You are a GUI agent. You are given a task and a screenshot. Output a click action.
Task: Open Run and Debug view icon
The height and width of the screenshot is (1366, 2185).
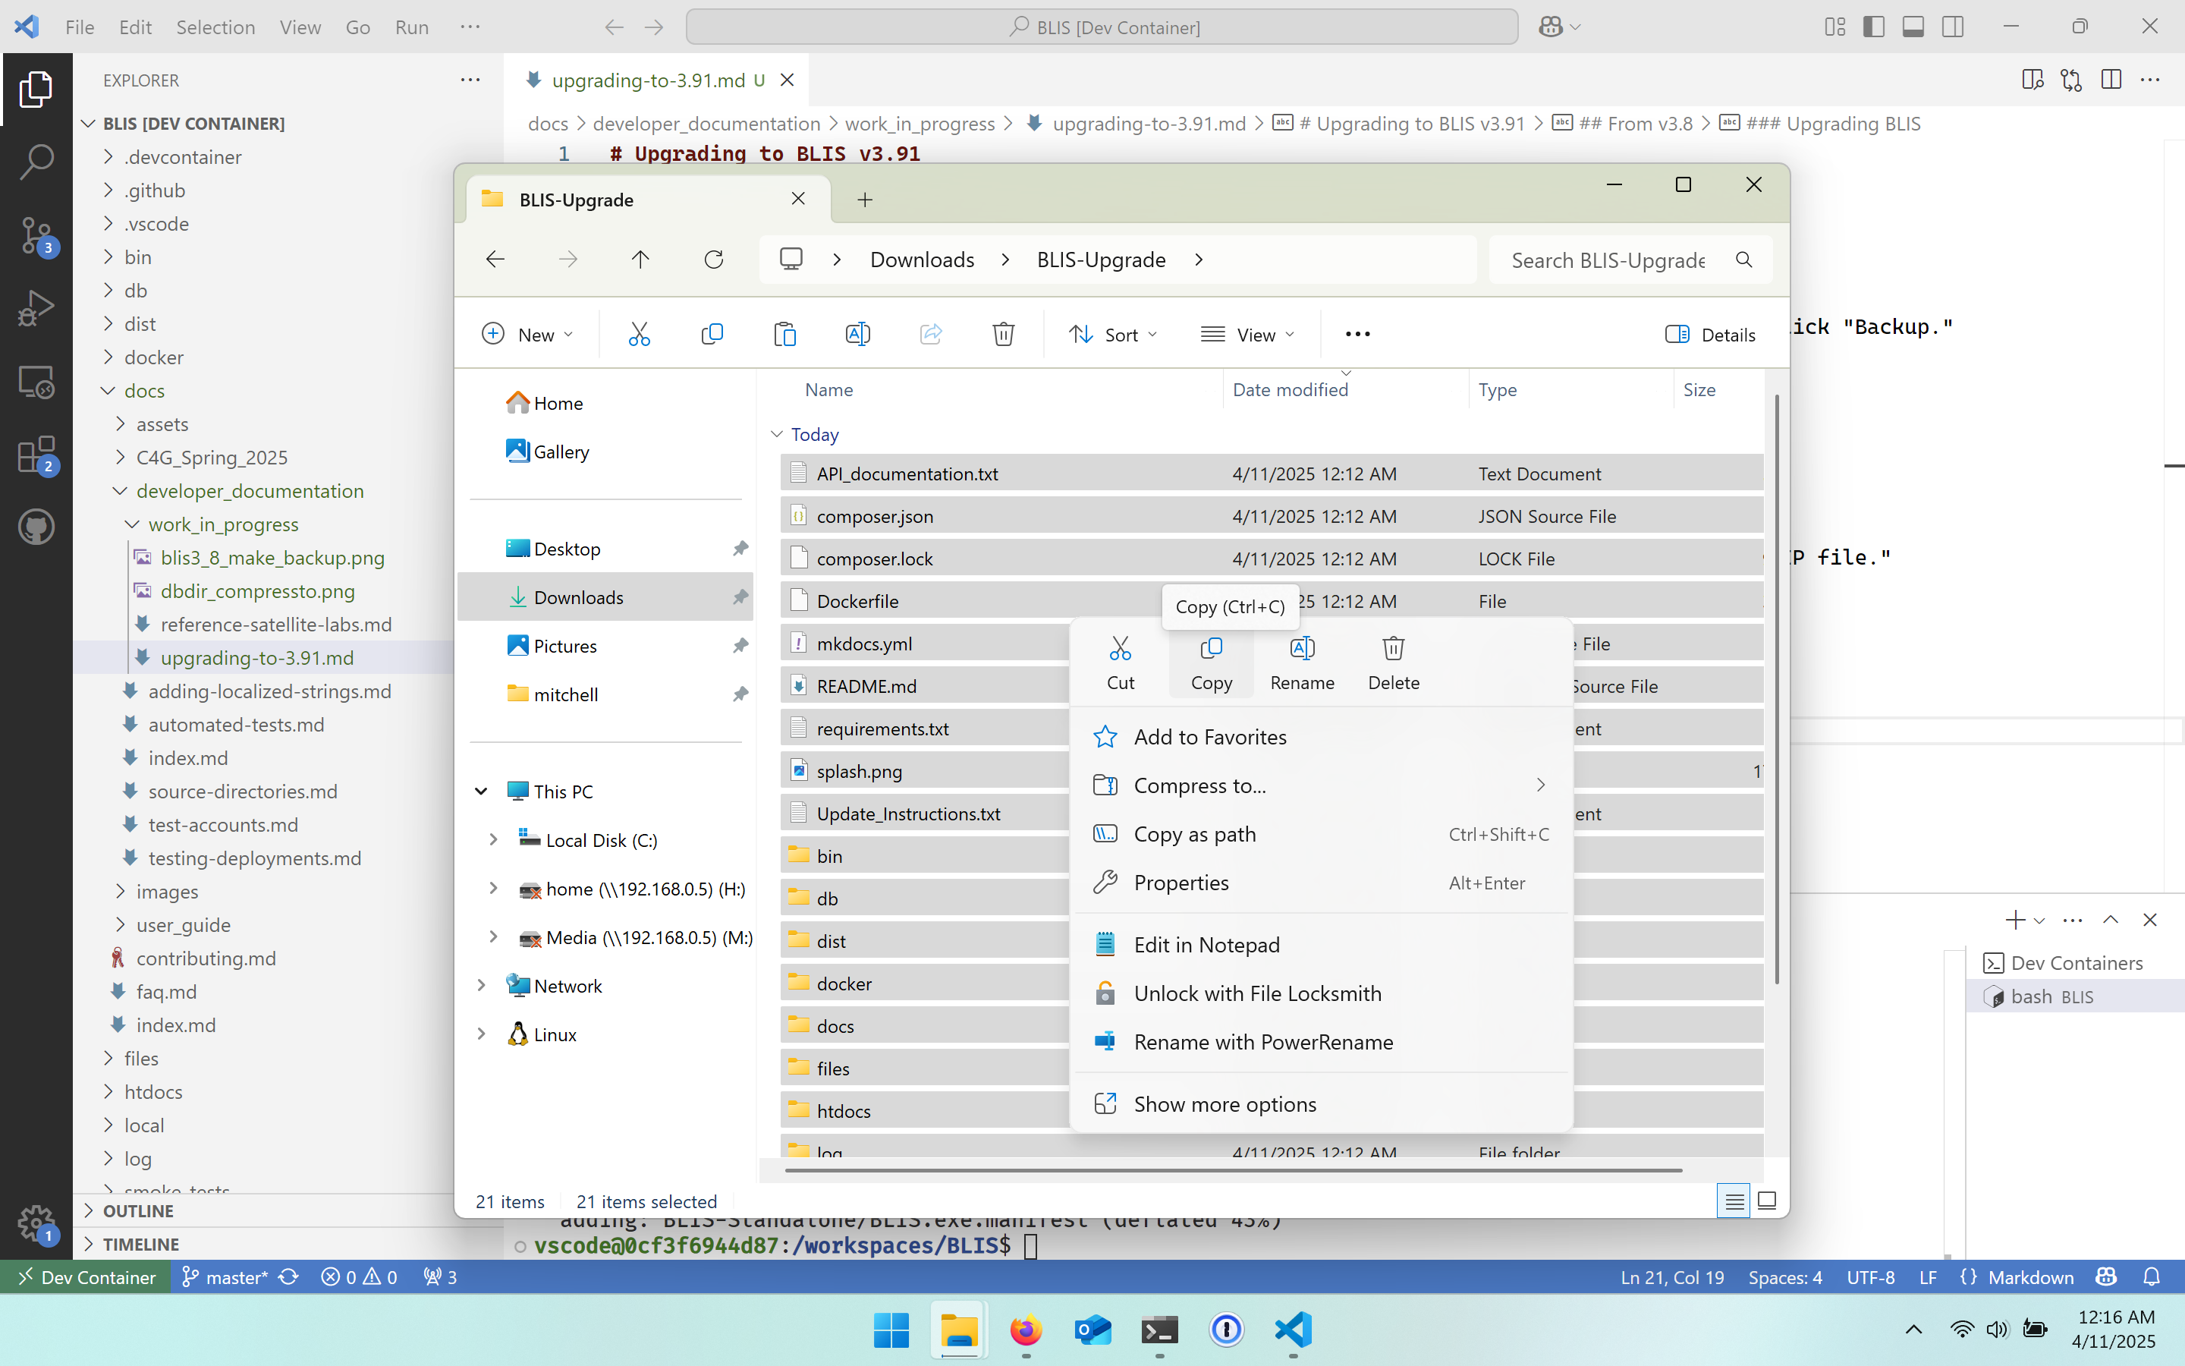click(x=36, y=308)
